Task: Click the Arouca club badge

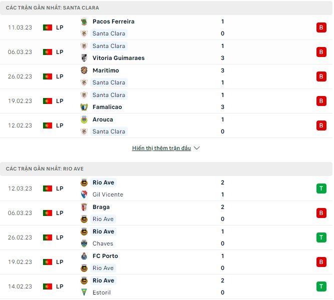Action: click(84, 119)
